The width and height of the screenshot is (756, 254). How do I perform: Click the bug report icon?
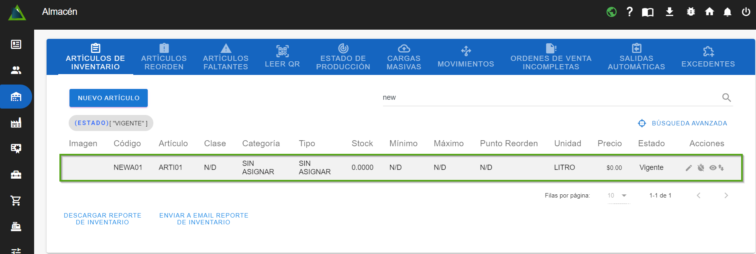[691, 12]
